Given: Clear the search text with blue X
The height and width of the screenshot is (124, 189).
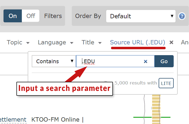Looking at the screenshot, I should [145, 62].
